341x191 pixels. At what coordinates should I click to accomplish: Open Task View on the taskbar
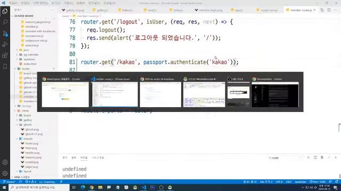(x=74, y=187)
